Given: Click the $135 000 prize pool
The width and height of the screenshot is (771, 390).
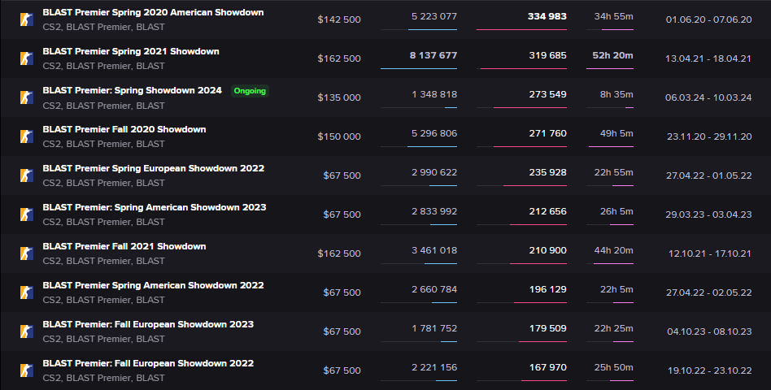Looking at the screenshot, I should tap(339, 97).
